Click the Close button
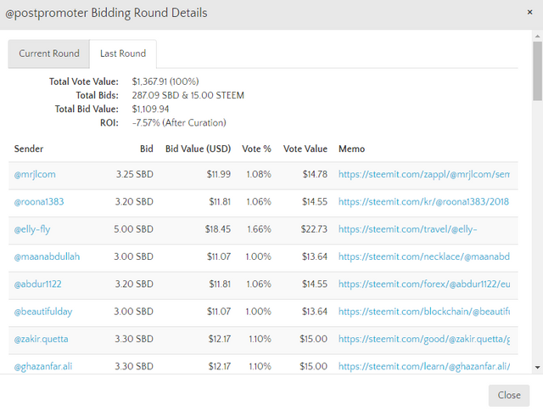The height and width of the screenshot is (411, 543). point(509,395)
